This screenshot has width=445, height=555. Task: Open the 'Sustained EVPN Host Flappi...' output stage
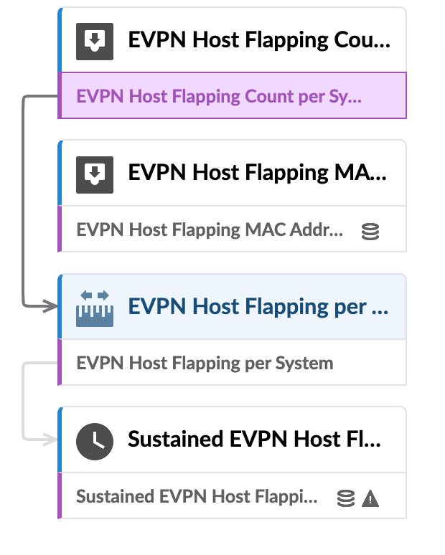tap(197, 497)
